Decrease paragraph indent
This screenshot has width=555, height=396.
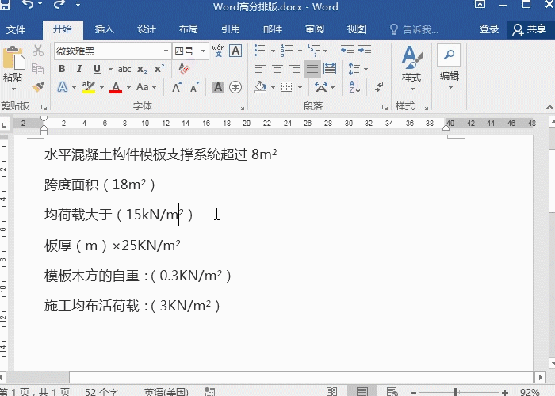(347, 51)
